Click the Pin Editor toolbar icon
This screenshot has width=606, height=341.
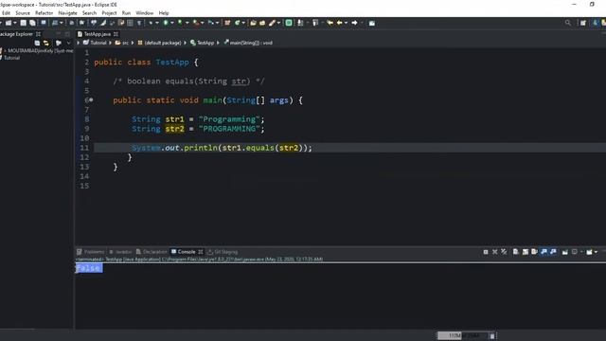372,23
